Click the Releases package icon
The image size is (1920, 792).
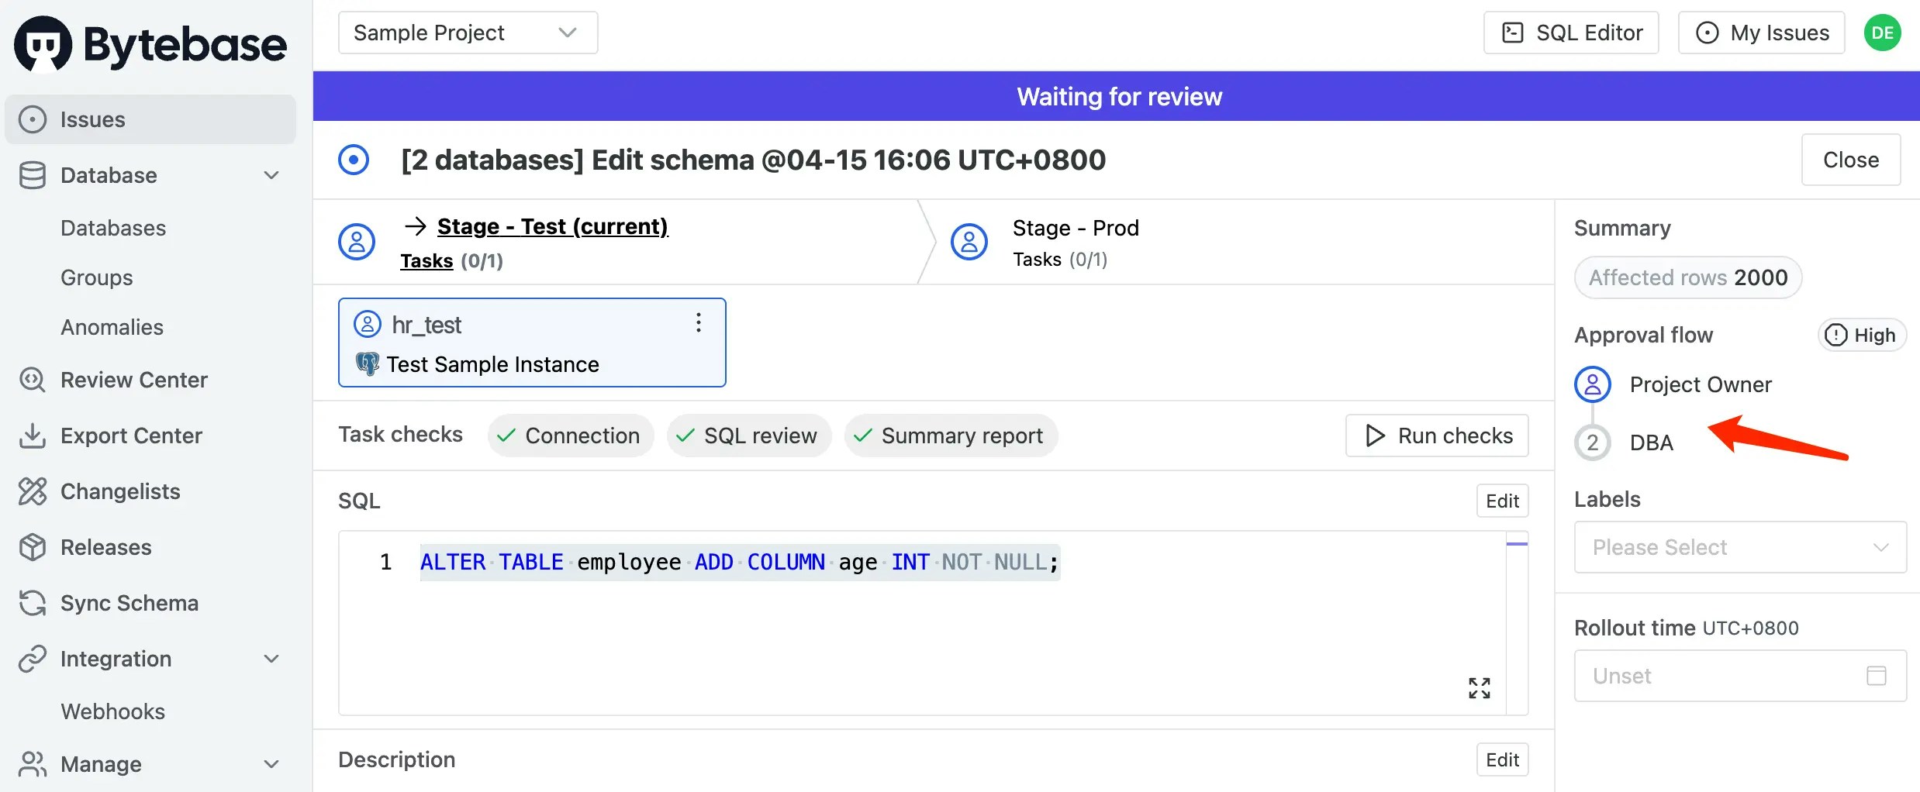32,547
